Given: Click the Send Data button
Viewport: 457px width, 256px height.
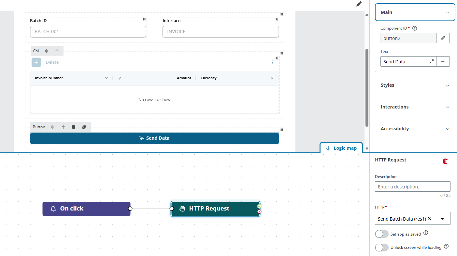Looking at the screenshot, I should click(x=154, y=138).
